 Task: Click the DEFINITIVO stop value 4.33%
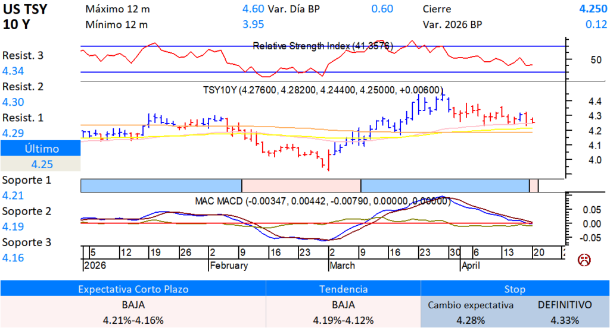coord(564,320)
